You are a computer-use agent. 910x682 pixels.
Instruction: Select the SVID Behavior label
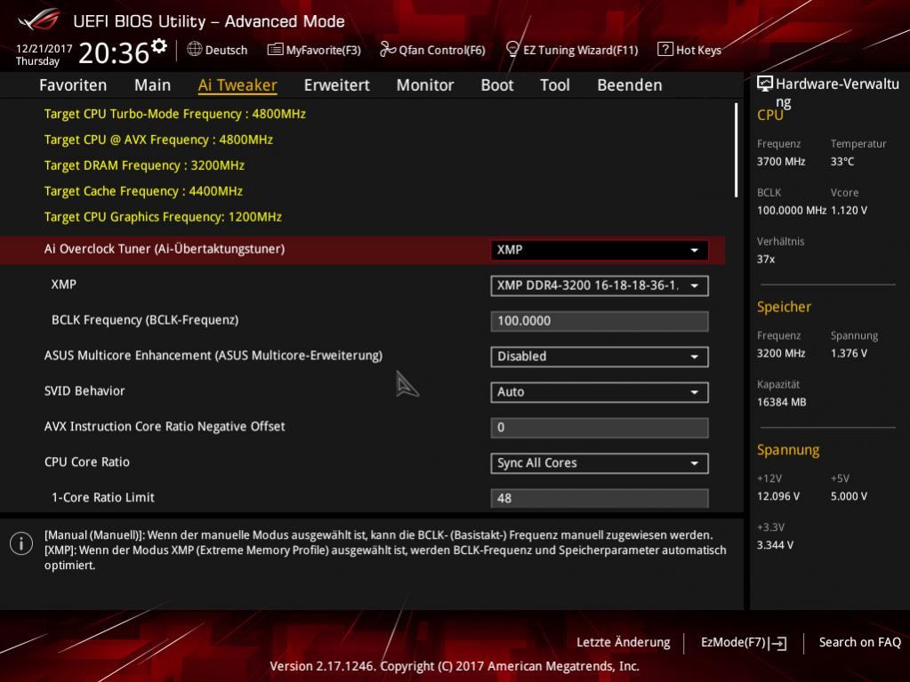[85, 391]
